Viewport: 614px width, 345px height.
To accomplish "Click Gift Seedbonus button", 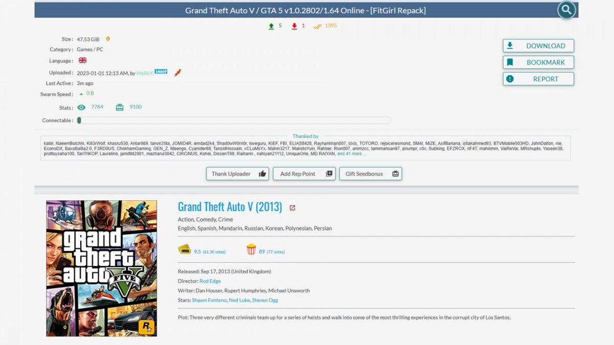I will point(370,174).
